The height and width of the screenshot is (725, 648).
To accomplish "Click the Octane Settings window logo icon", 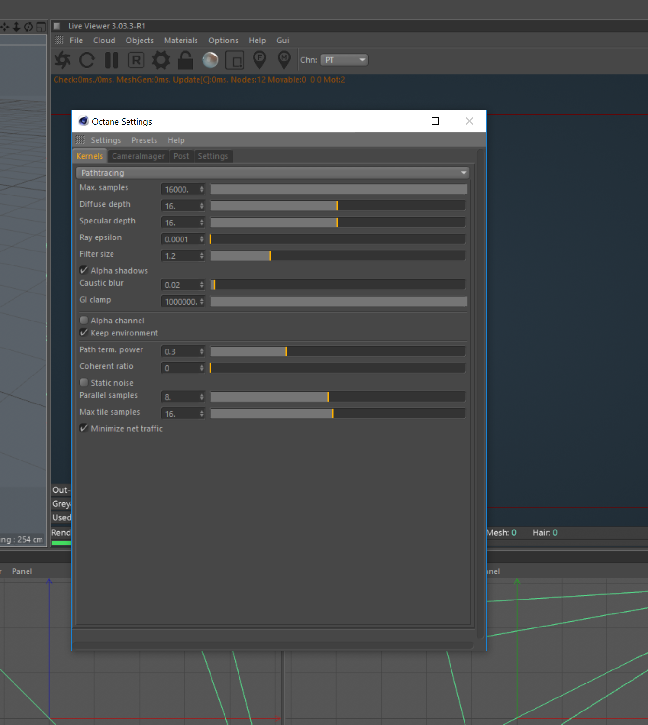I will coord(84,121).
